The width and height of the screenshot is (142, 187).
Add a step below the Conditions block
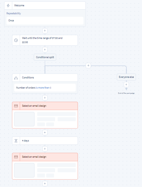(x=45, y=98)
